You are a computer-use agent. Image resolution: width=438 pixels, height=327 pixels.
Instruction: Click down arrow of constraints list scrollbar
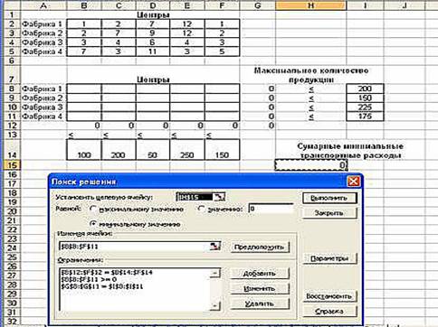(x=215, y=306)
